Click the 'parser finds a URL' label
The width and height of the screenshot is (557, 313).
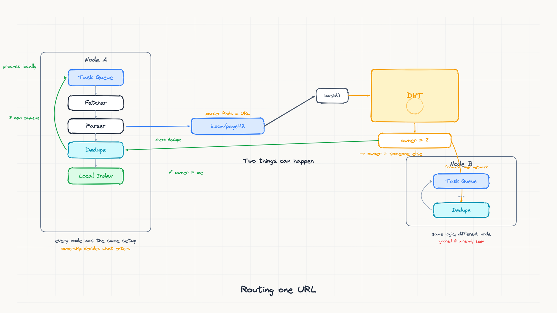228,113
